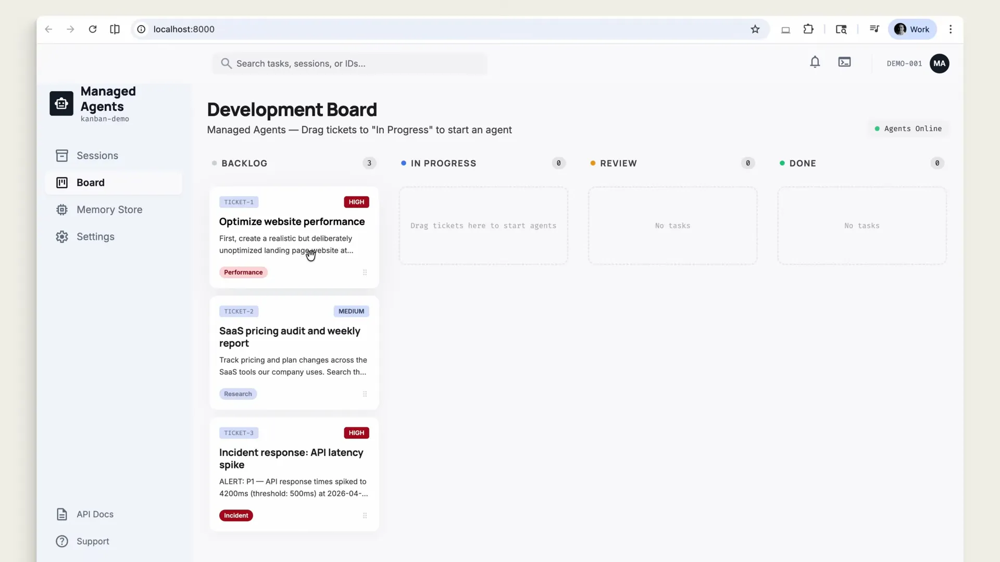
Task: Click the search tasks input field
Action: pos(349,63)
